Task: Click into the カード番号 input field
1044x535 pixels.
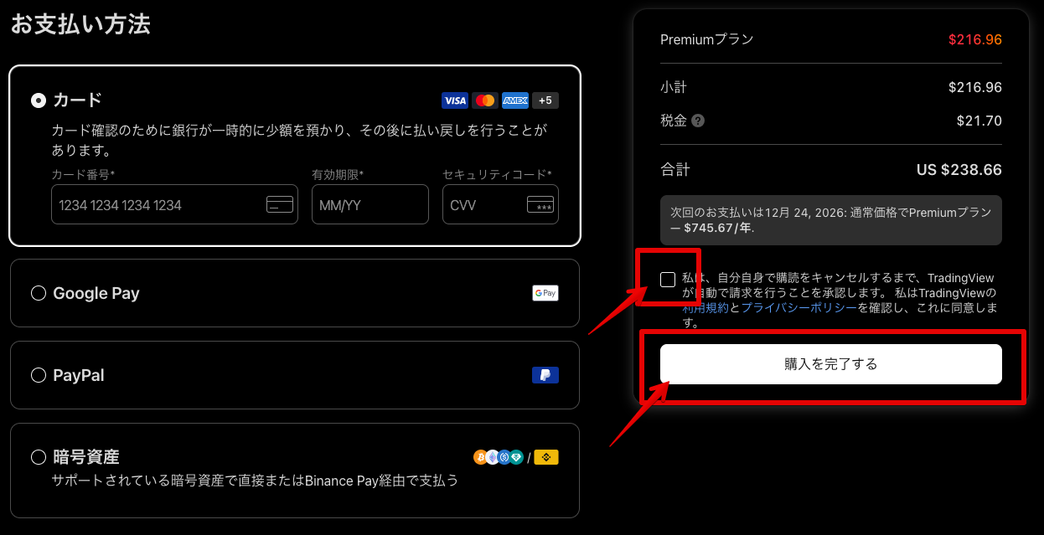Action: [x=159, y=205]
